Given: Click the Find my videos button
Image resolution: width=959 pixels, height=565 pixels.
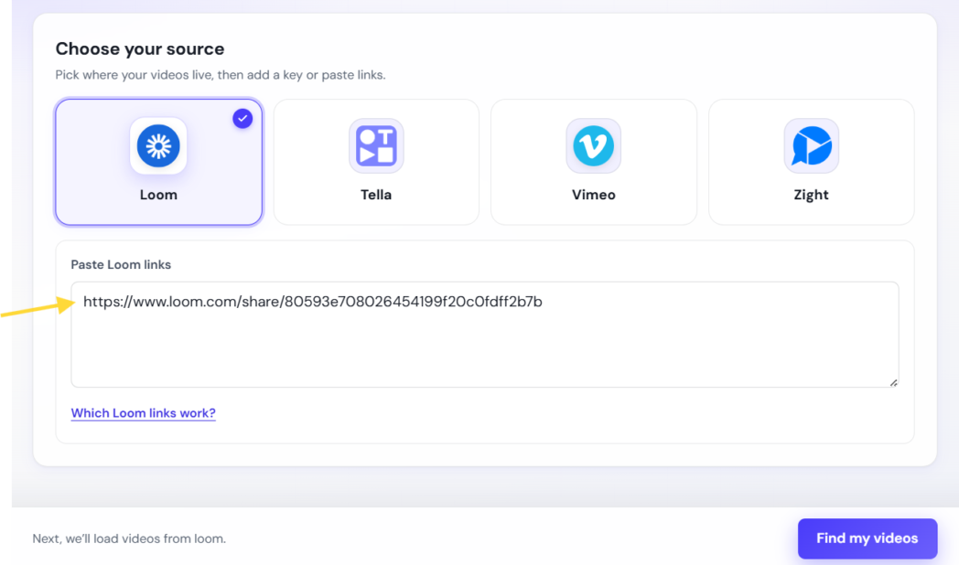Looking at the screenshot, I should click(867, 538).
